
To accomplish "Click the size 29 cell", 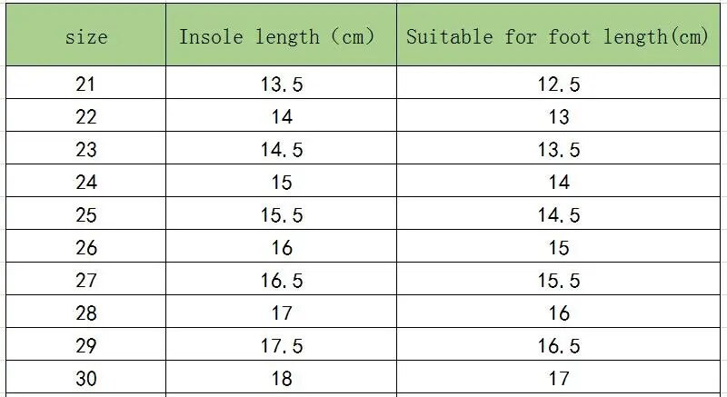I will tap(86, 346).
